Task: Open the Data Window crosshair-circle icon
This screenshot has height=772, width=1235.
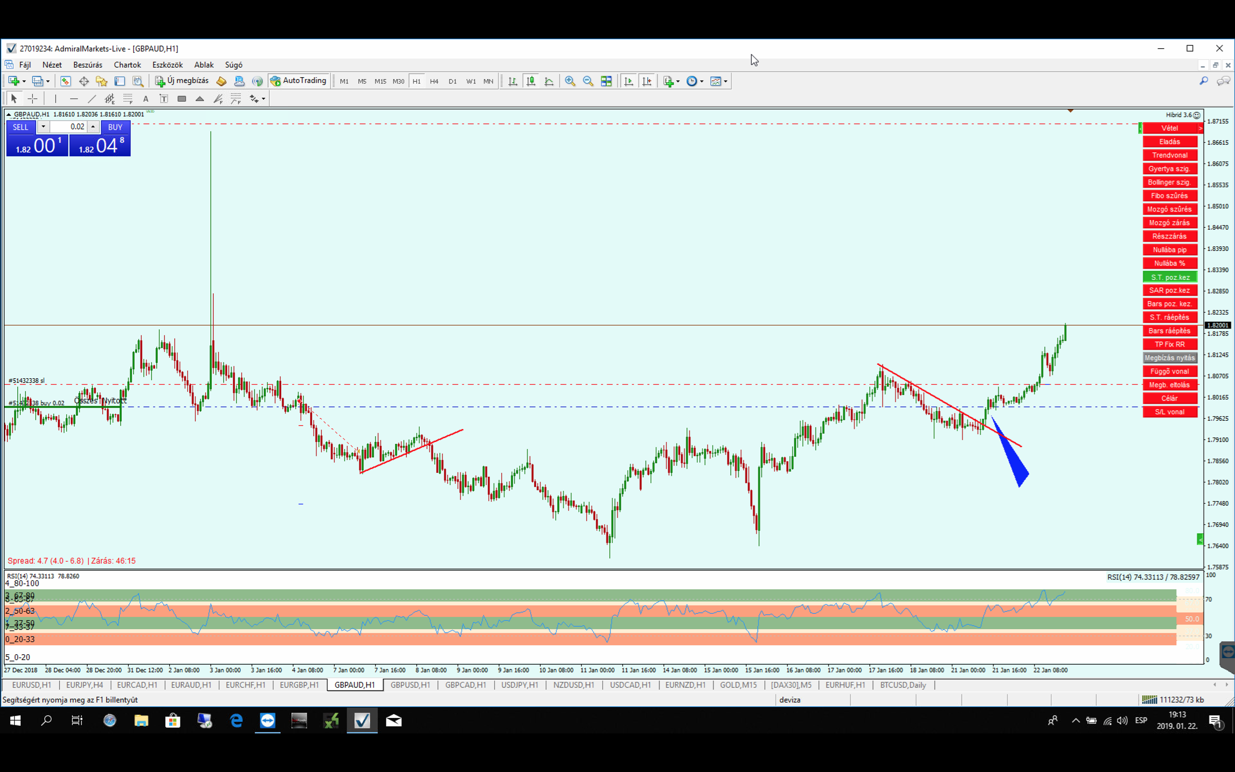Action: pyautogui.click(x=83, y=81)
